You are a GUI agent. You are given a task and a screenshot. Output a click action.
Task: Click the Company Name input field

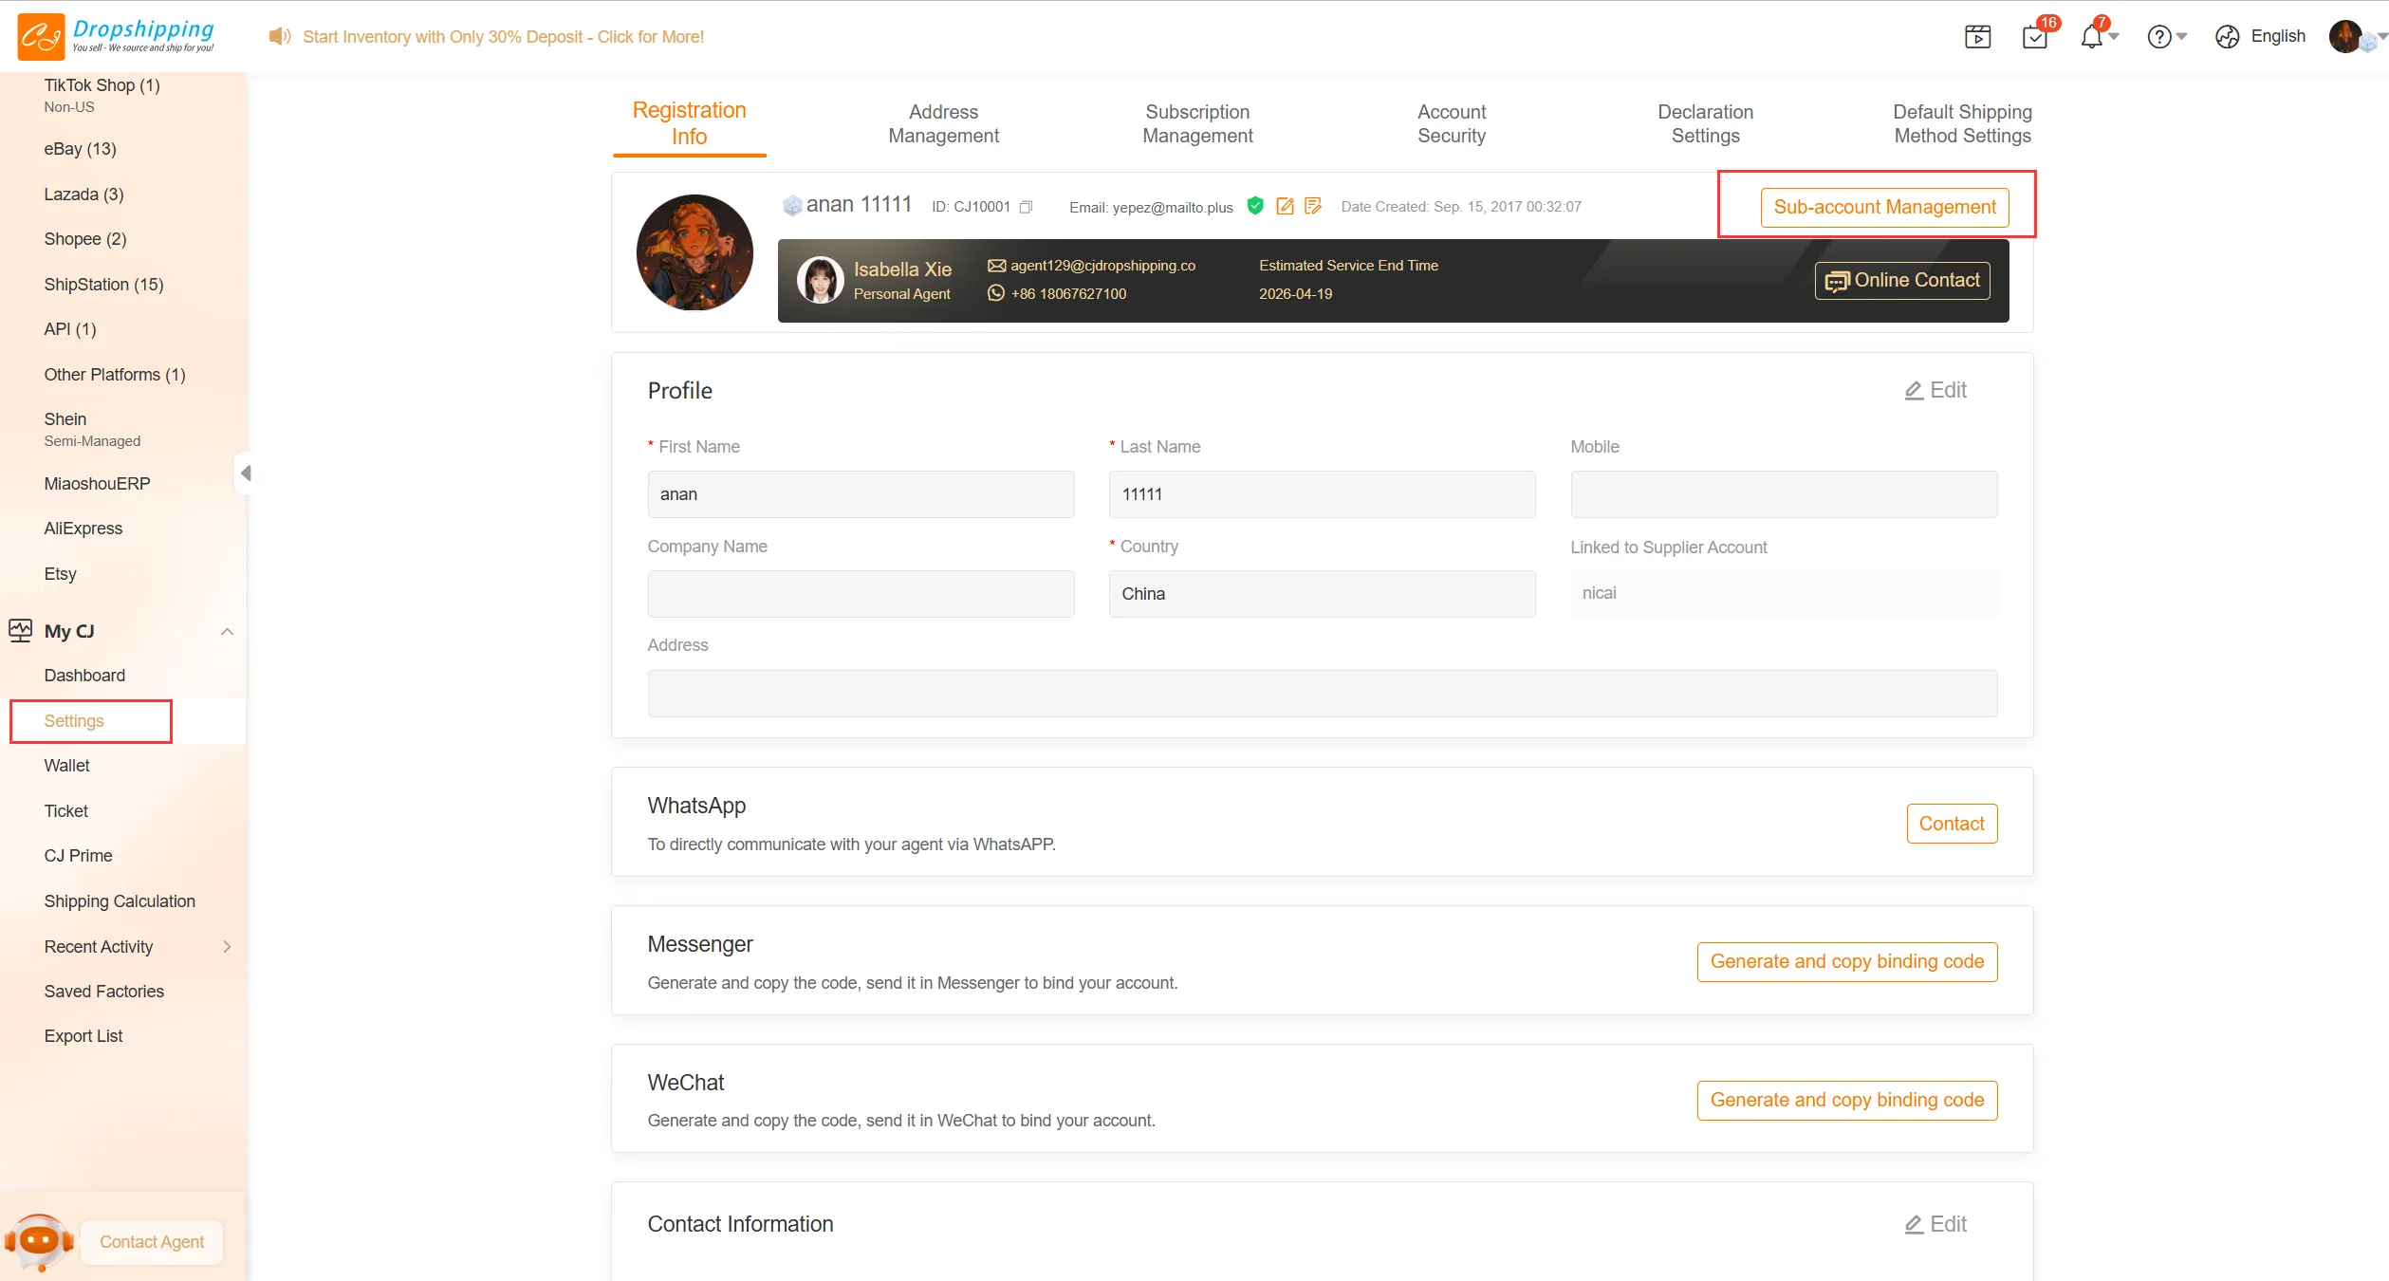[x=861, y=594]
